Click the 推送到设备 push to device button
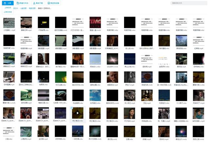Viewport: 210px width, 145px height. point(53,3)
